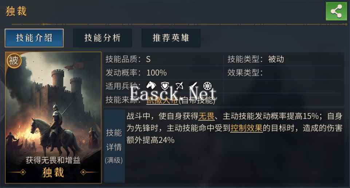Open the 凯撒大帝 hero link
This screenshot has width=350, height=188.
tap(162, 100)
